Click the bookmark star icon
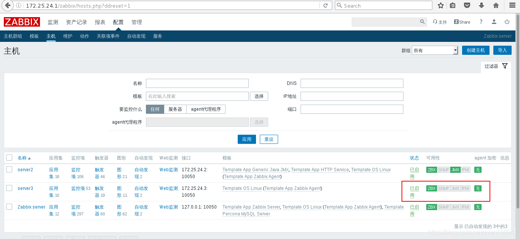Image resolution: width=520 pixels, height=239 pixels. coord(441,5)
